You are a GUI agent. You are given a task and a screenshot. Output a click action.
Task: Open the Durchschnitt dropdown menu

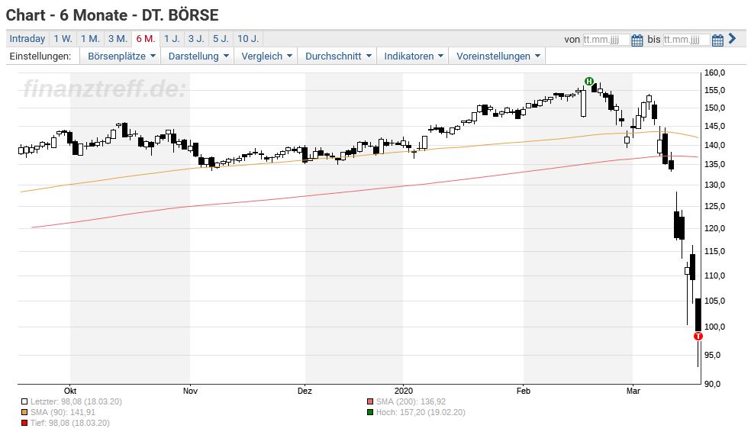coord(338,56)
